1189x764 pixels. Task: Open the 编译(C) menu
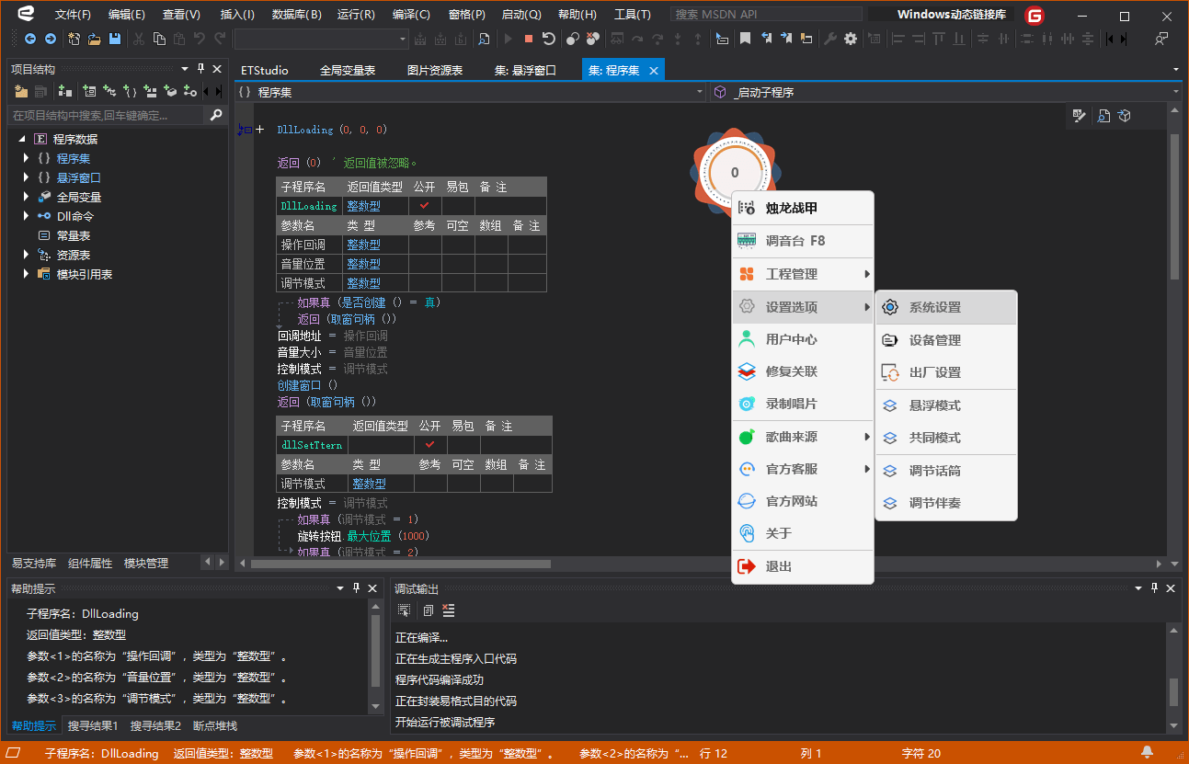411,15
